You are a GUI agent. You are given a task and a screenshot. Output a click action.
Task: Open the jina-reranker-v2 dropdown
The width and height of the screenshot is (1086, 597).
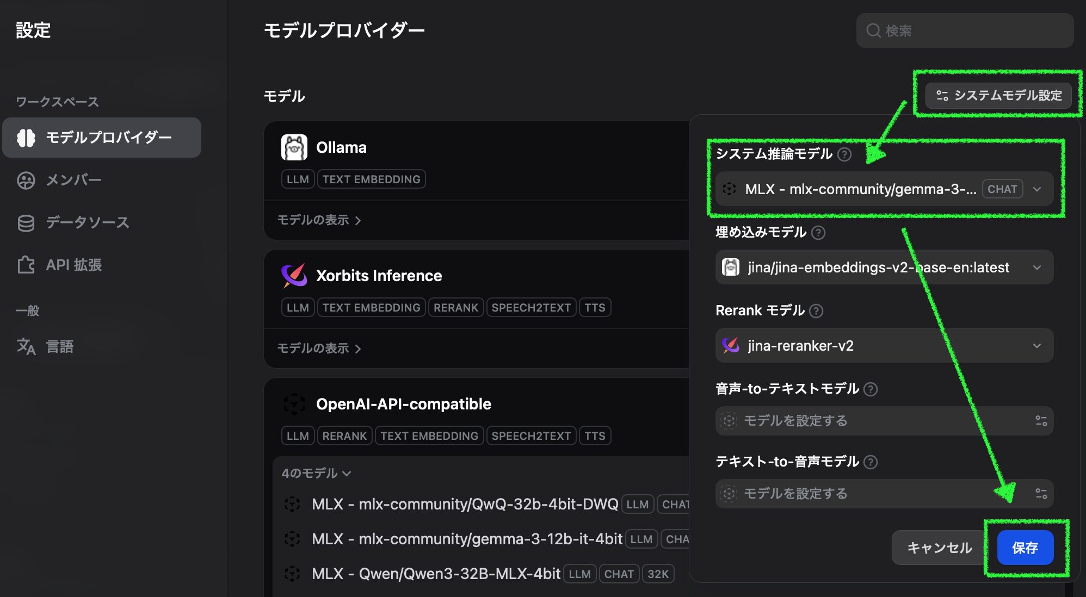(1037, 345)
